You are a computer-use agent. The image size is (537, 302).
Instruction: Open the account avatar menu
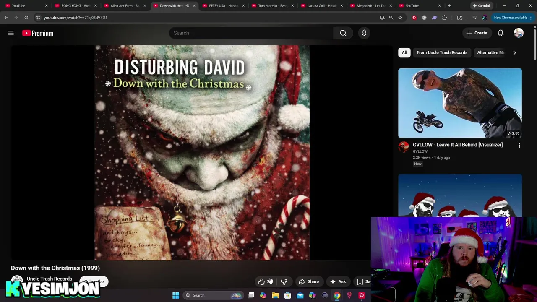click(x=519, y=33)
